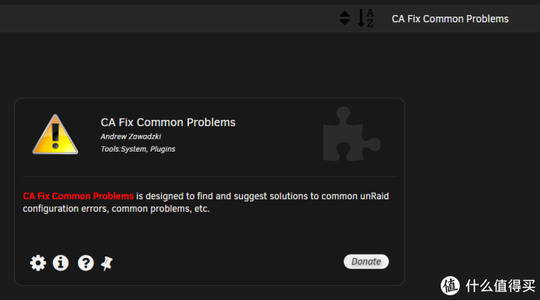Click the configuration errors description line
This screenshot has height=300, width=540.
[x=116, y=209]
